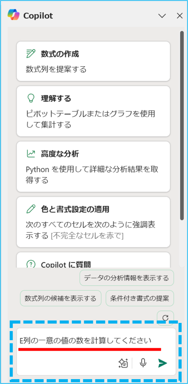Click the refresh suggestions icon
This screenshot has width=188, height=384.
tap(165, 318)
